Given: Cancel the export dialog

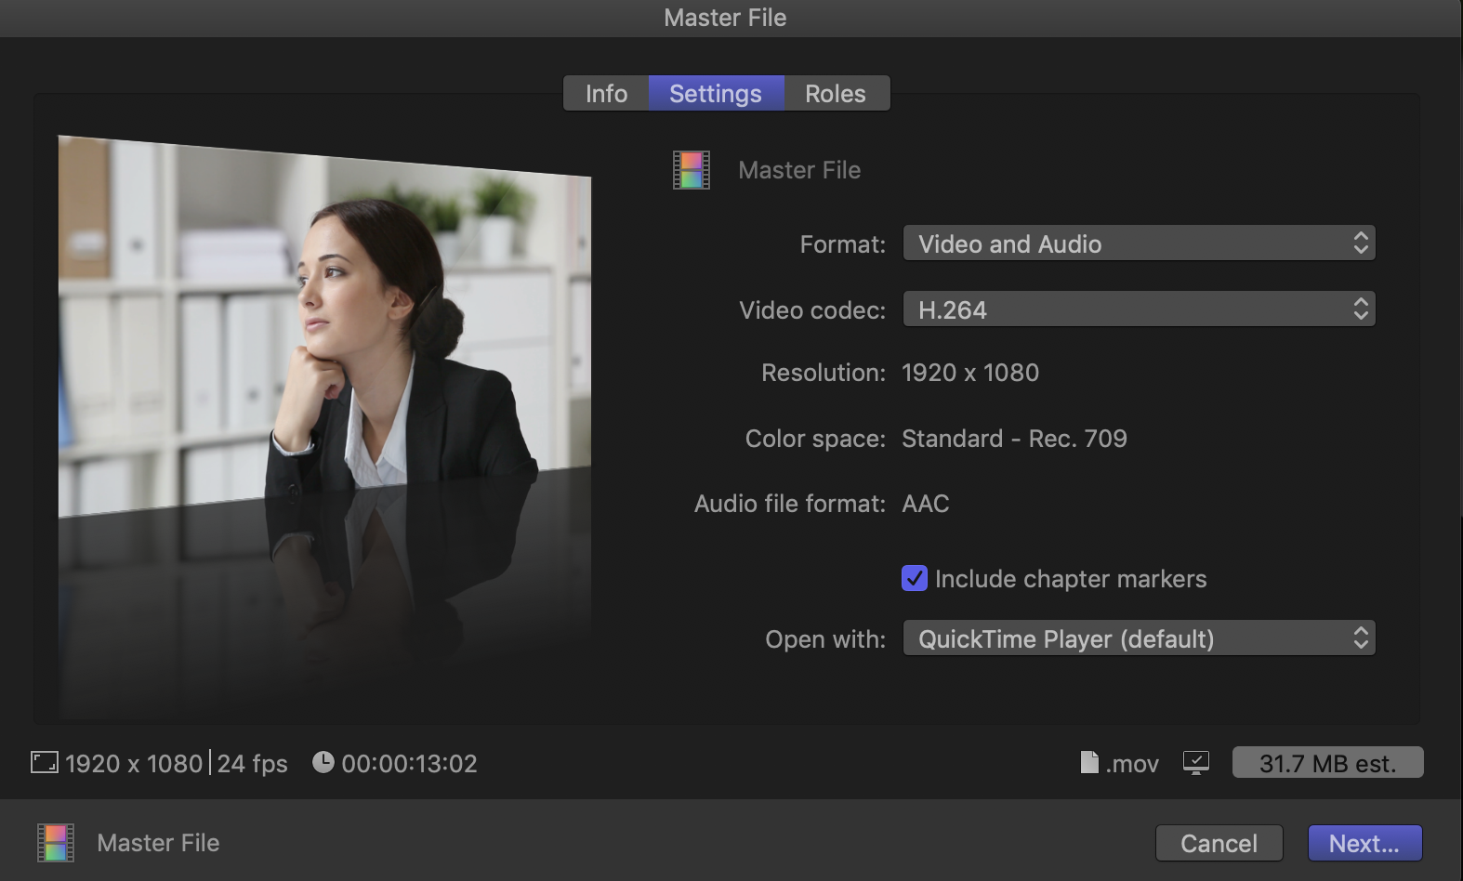Looking at the screenshot, I should [x=1219, y=843].
